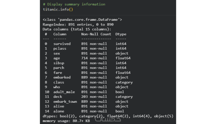Screen dimensions: 216x124
Task: Click the pandas DataFrame class line
Action: pos(83,20)
